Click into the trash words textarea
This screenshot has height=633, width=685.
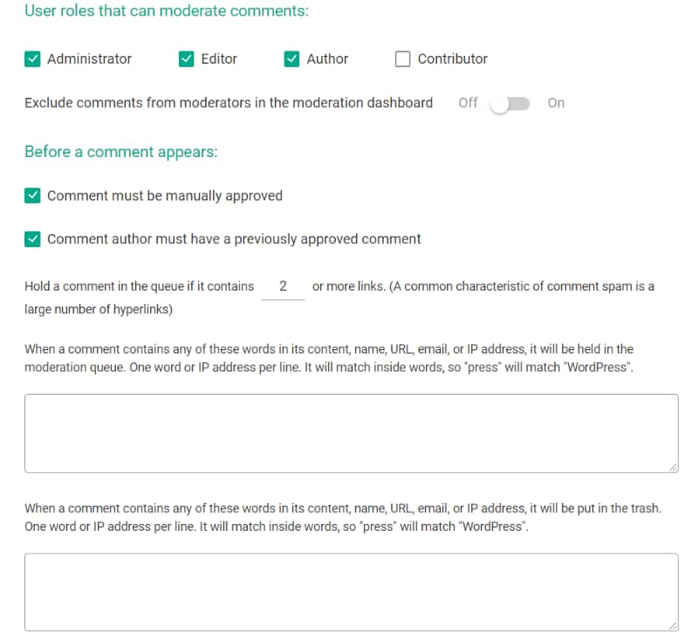coord(352,592)
